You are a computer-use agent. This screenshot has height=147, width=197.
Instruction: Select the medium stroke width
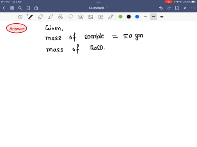point(153,17)
